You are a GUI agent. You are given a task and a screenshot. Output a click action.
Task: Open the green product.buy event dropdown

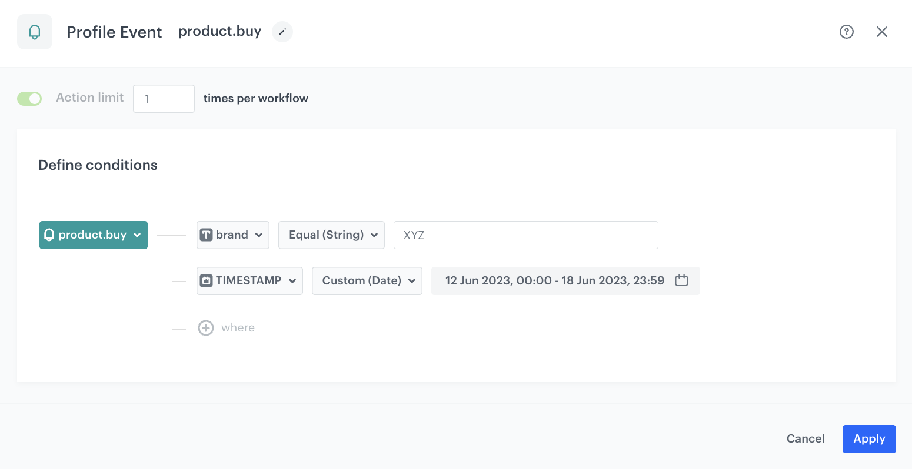point(94,235)
